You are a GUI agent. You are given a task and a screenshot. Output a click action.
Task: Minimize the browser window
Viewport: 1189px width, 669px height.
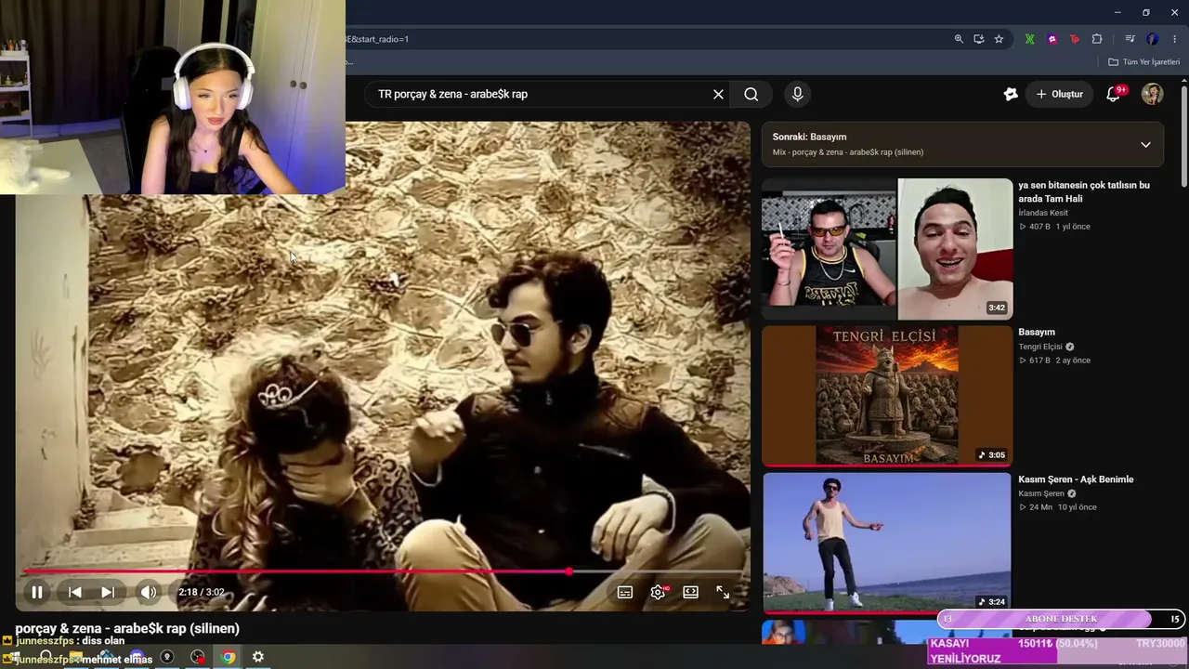click(x=1117, y=12)
